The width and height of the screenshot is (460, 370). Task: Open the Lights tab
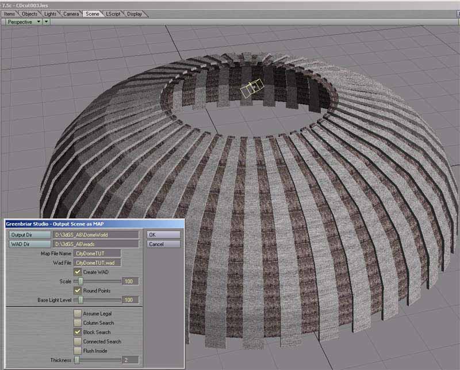point(51,13)
